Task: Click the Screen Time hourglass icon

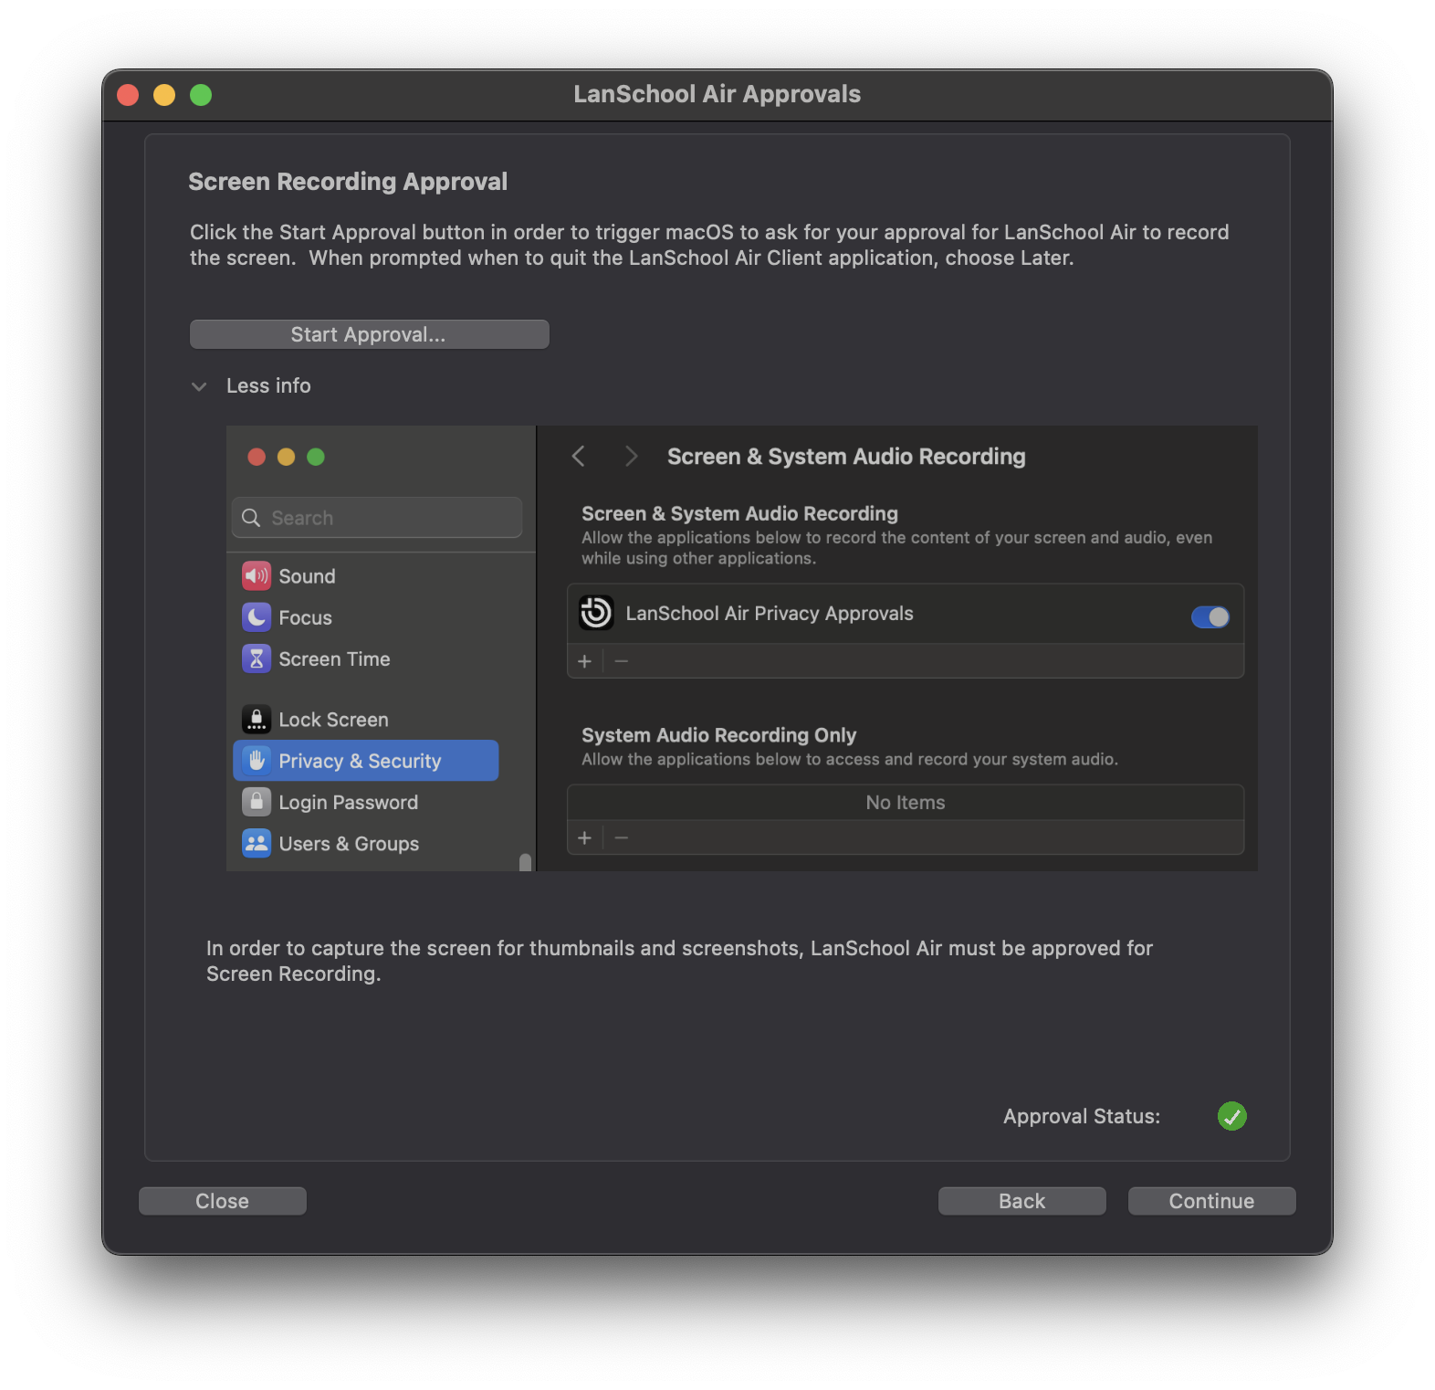Action: pyautogui.click(x=257, y=658)
